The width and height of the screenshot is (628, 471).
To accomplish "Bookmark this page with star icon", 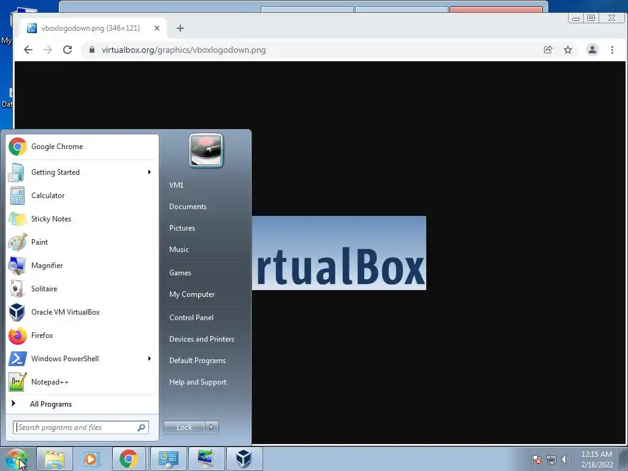I will pos(568,50).
